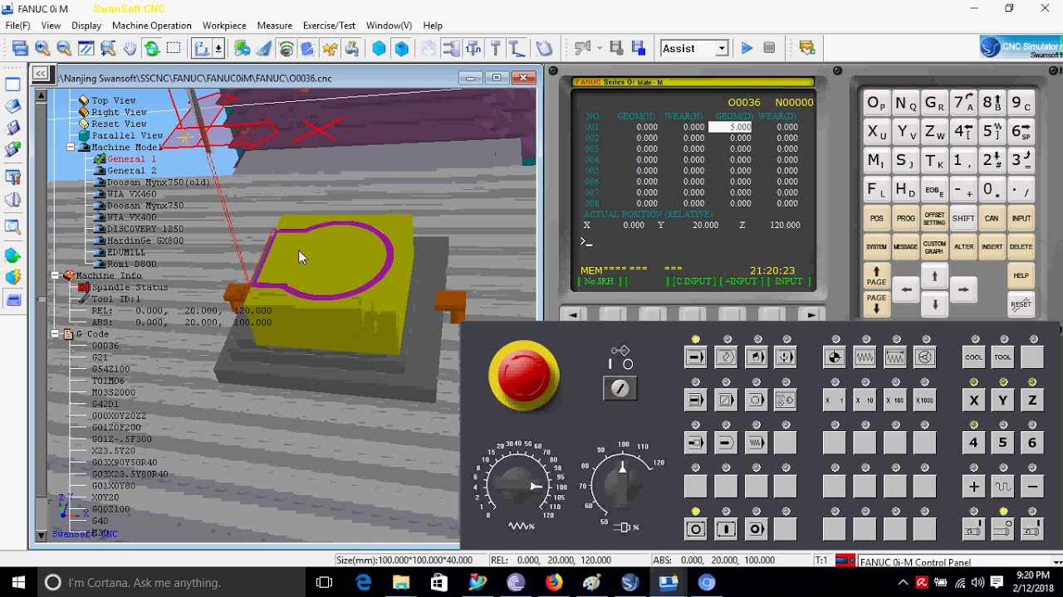This screenshot has height=597, width=1063.
Task: Select handwheel mode button on panel
Action: [924, 357]
